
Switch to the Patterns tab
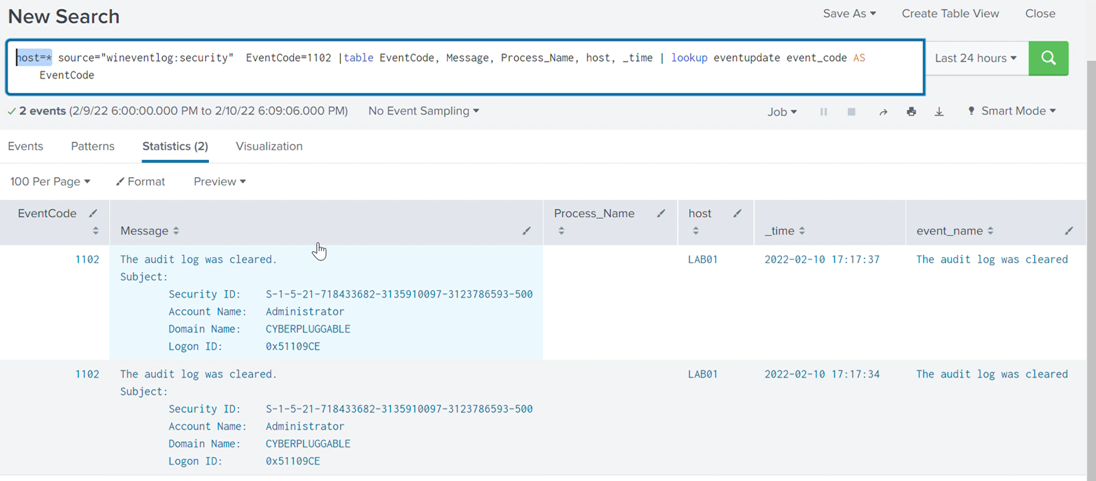click(93, 146)
